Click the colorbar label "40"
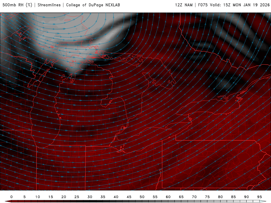This screenshot has height=203, width=271. [116, 197]
